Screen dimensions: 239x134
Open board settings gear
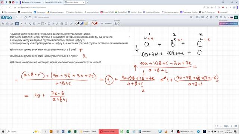[x=211, y=17]
